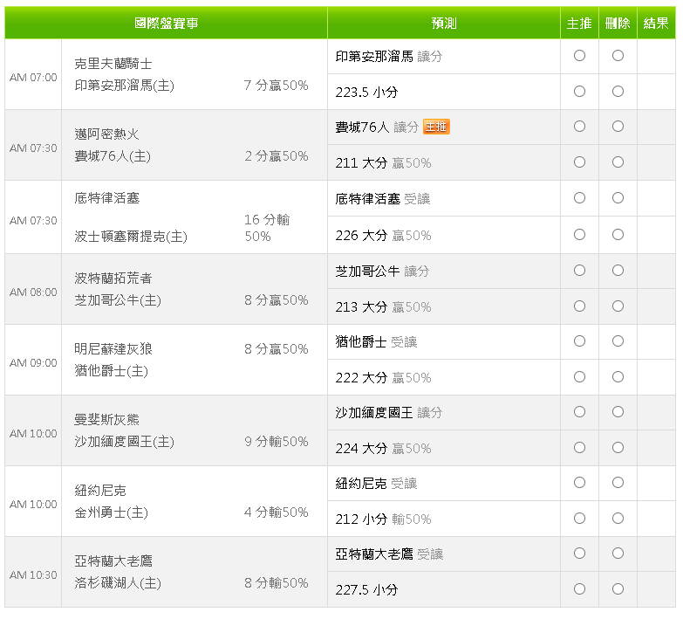Click the 主推 column header
The height and width of the screenshot is (619, 683).
(x=579, y=23)
